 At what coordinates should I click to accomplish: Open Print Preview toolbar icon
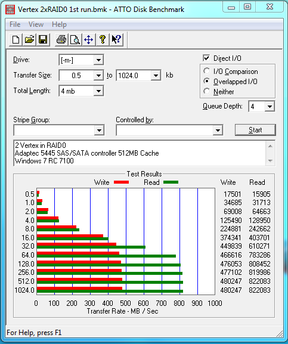pyautogui.click(x=75, y=40)
